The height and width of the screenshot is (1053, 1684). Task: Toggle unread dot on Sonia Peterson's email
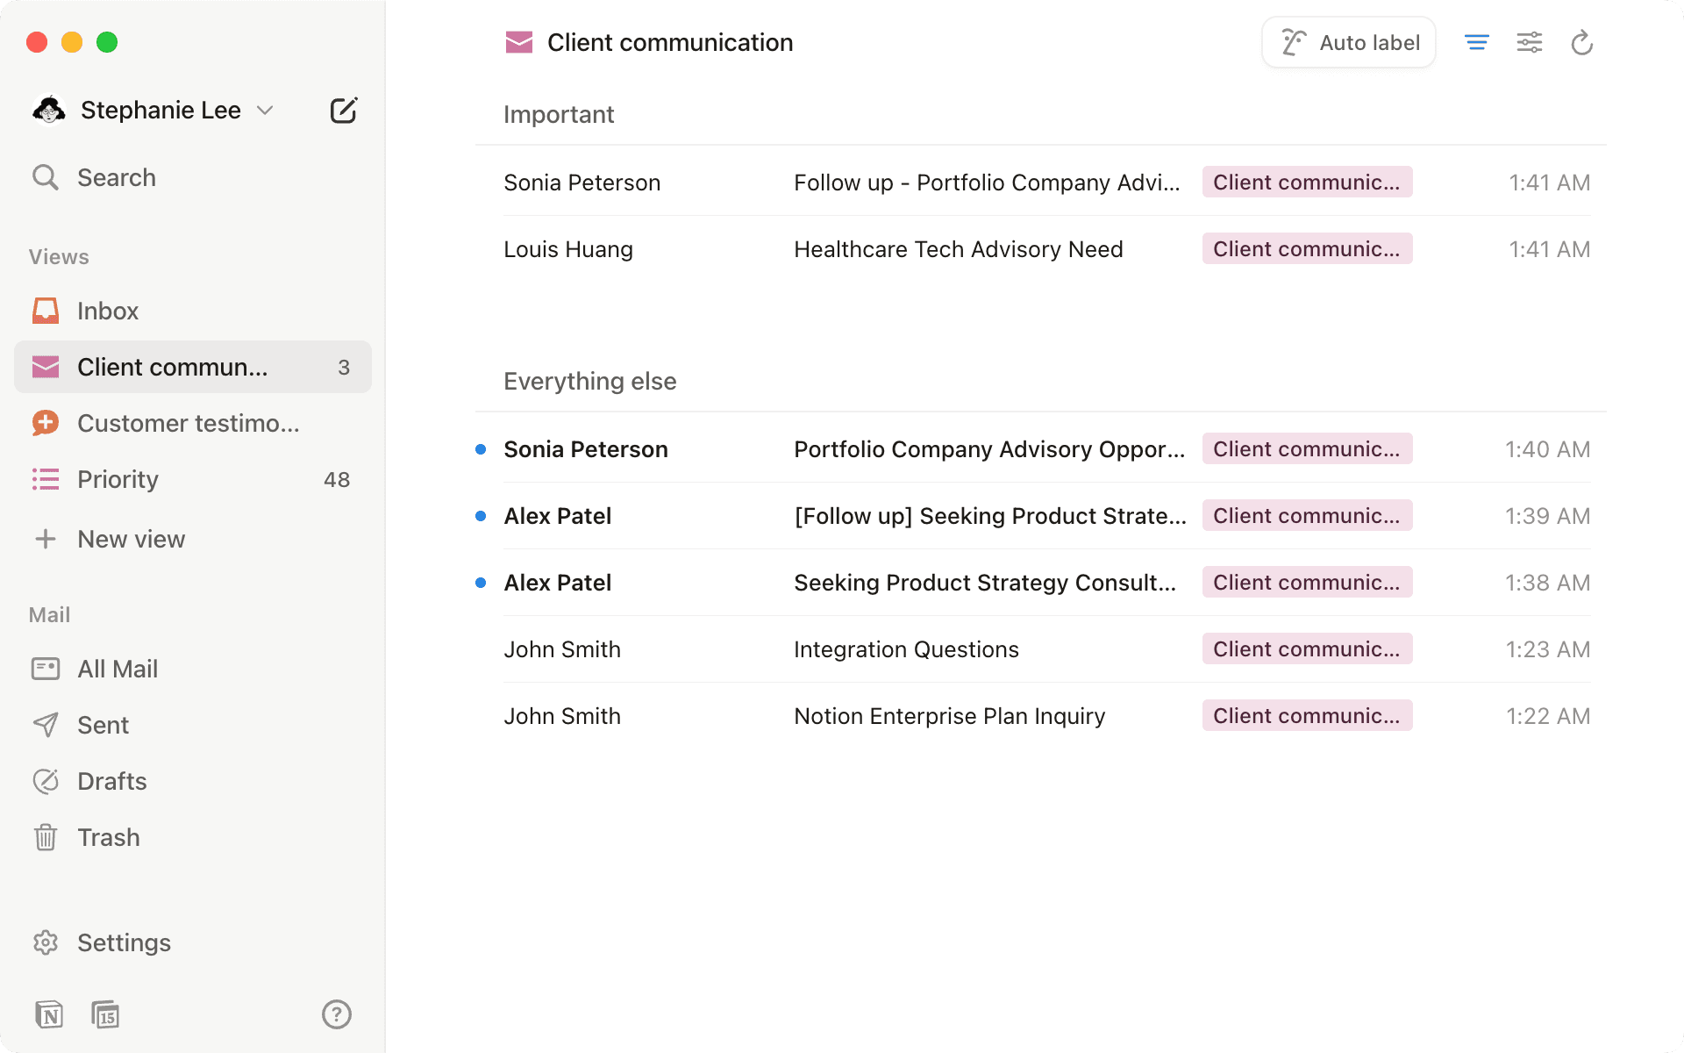481,448
